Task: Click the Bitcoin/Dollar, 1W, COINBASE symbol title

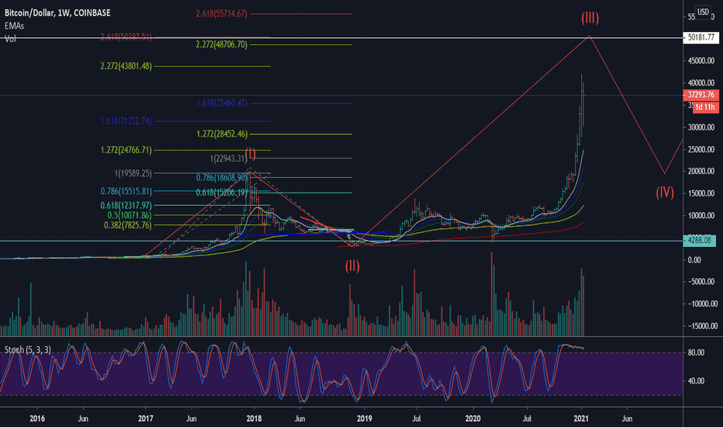Action: click(57, 13)
